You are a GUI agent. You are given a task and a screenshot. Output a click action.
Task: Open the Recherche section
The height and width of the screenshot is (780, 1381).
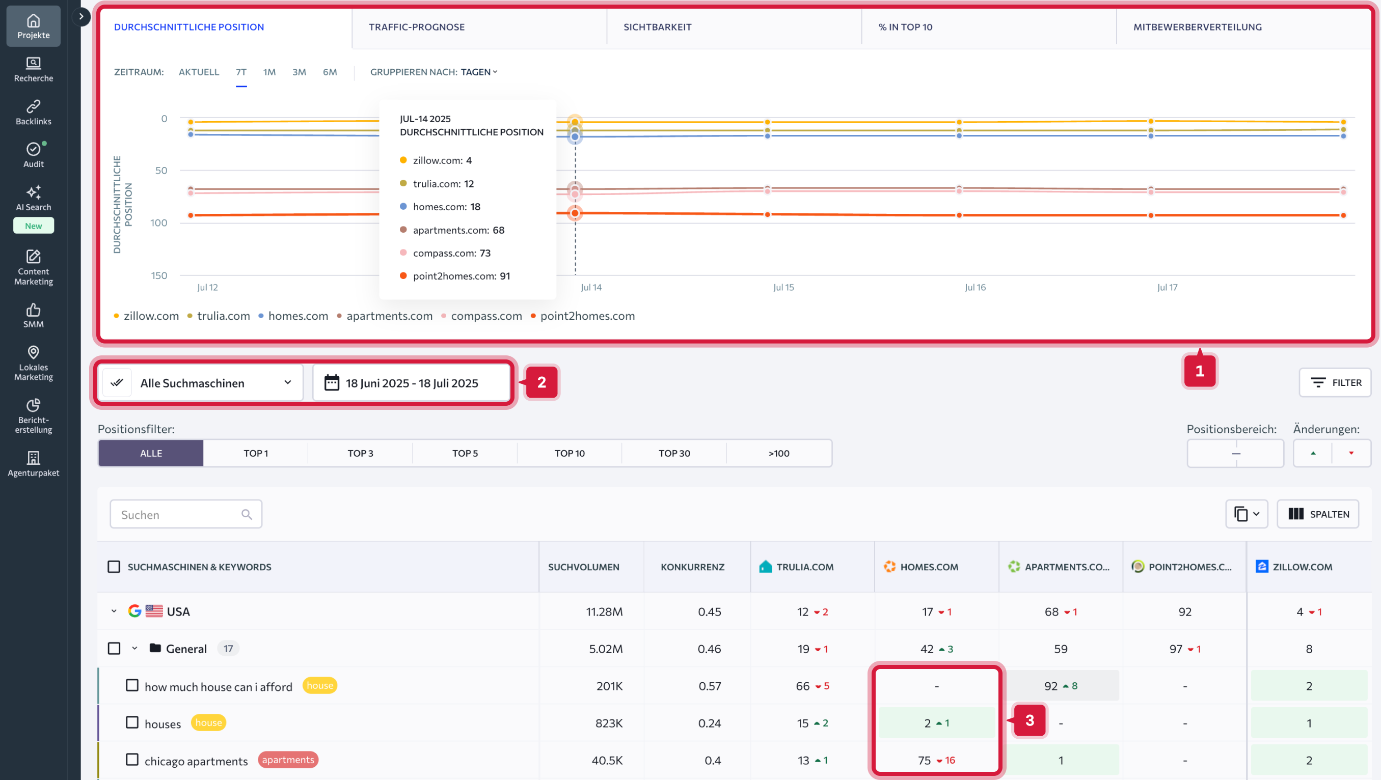tap(33, 70)
